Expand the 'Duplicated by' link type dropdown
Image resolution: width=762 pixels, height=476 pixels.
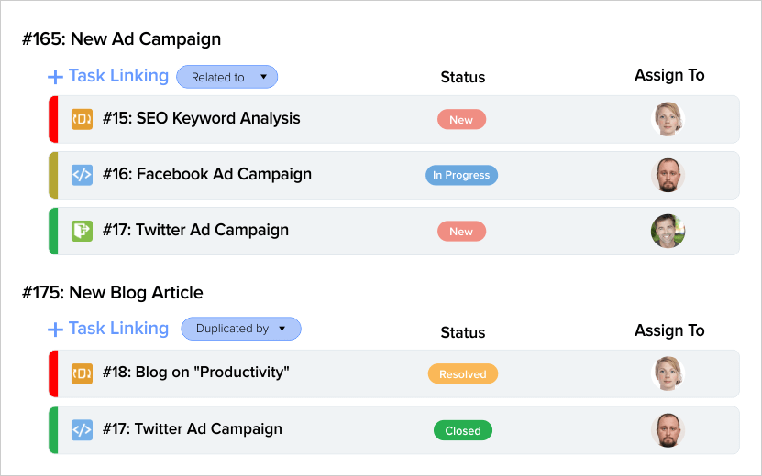tap(241, 329)
